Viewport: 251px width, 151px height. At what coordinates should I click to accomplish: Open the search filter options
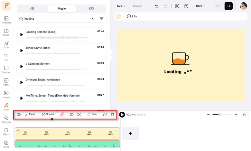tap(101, 19)
